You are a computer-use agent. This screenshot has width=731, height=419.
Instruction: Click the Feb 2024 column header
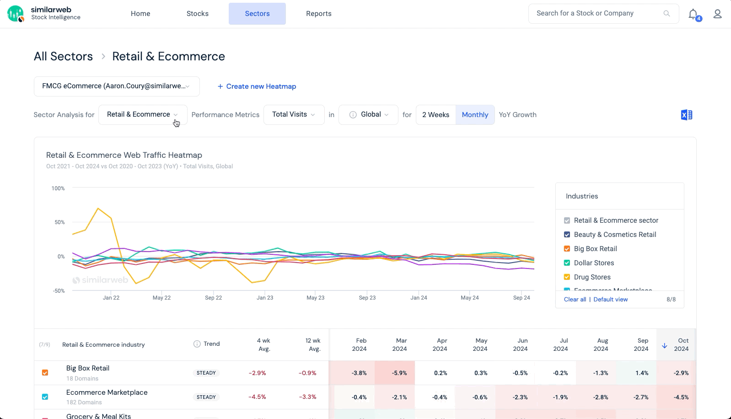click(x=360, y=344)
